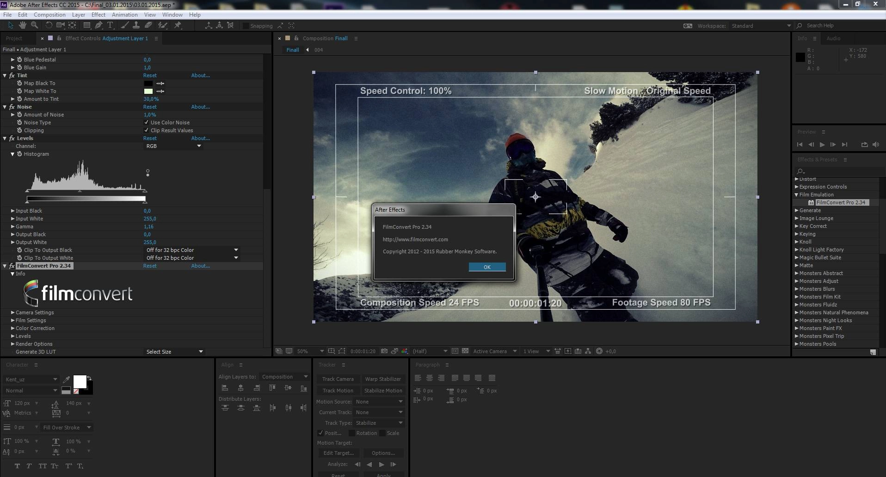Toggle the transparency grid icon in the viewer
Viewport: 886px width, 477px height.
[465, 351]
